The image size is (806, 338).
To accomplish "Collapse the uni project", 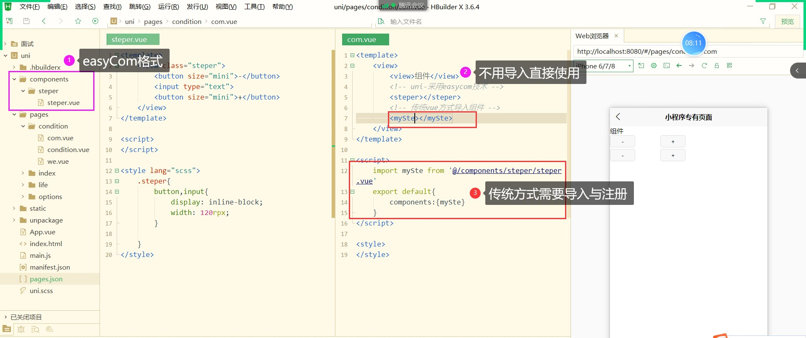I will click(5, 55).
